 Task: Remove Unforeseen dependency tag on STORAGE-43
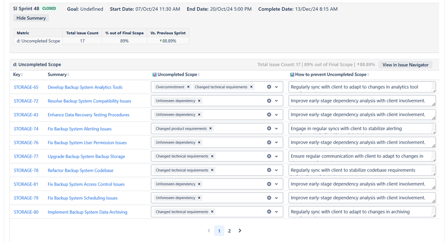199,115
